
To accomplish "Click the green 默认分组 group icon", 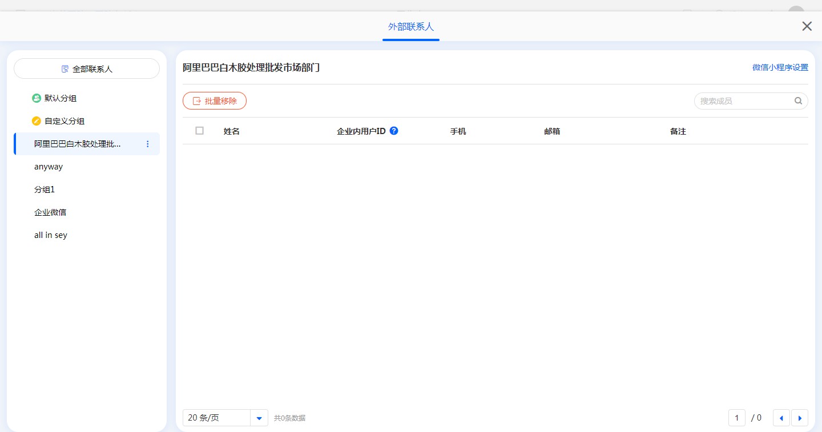I will click(x=37, y=98).
